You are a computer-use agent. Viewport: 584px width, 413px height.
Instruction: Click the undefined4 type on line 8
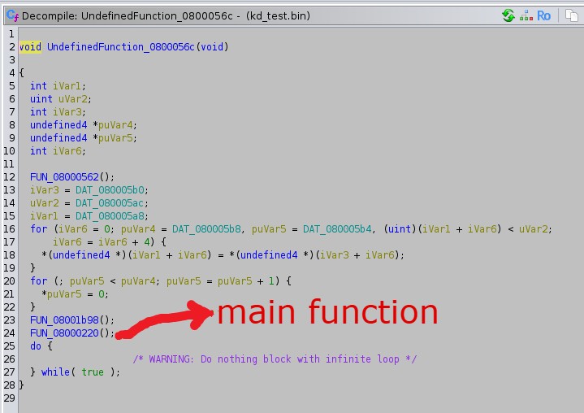click(x=58, y=125)
